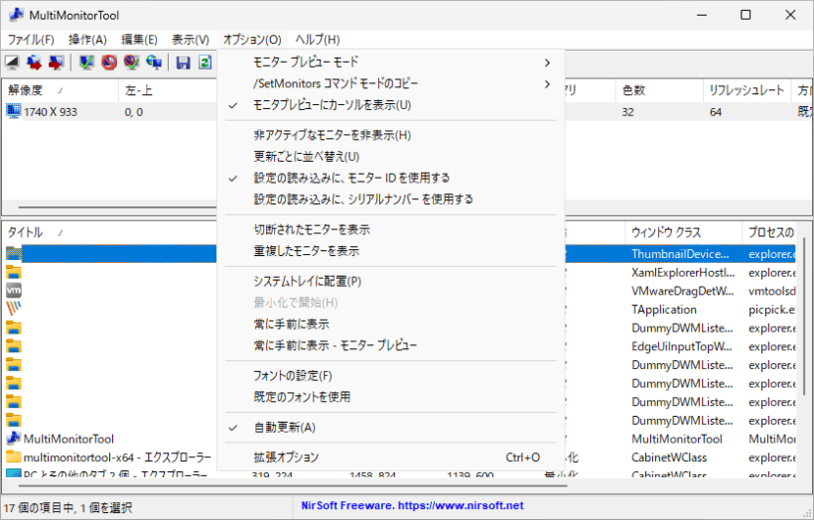Click MultiMonitorTool app icon in title bar
Screen dimensions: 814x520
16,15
